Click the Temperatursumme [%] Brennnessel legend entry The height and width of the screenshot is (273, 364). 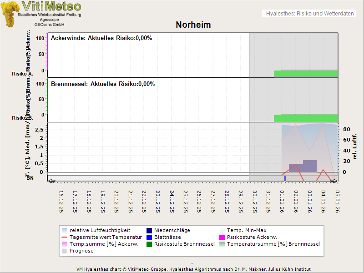(x=273, y=244)
